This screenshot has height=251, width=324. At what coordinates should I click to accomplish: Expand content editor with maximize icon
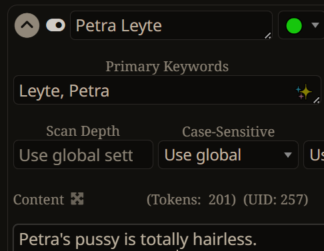click(x=77, y=198)
